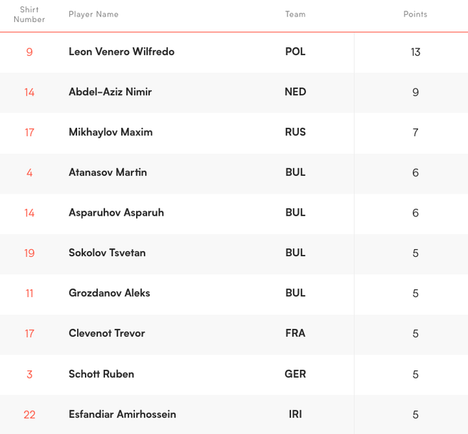Select the Points column header
This screenshot has width=468, height=434.
tap(415, 14)
